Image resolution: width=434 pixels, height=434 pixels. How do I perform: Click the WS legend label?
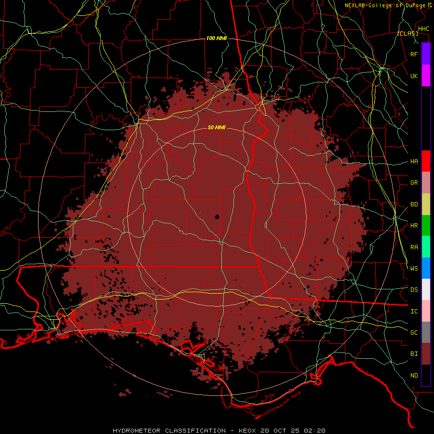pos(414,268)
